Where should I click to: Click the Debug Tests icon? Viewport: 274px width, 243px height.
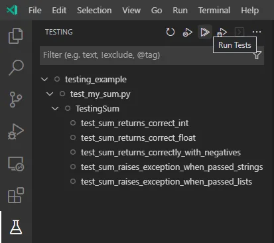click(x=222, y=33)
